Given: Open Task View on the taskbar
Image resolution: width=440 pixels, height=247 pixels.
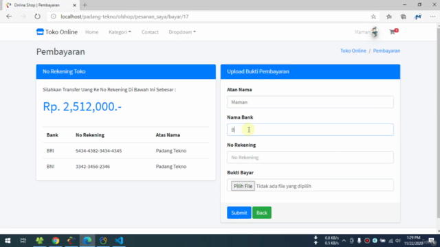Looking at the screenshot, I should (x=23, y=241).
